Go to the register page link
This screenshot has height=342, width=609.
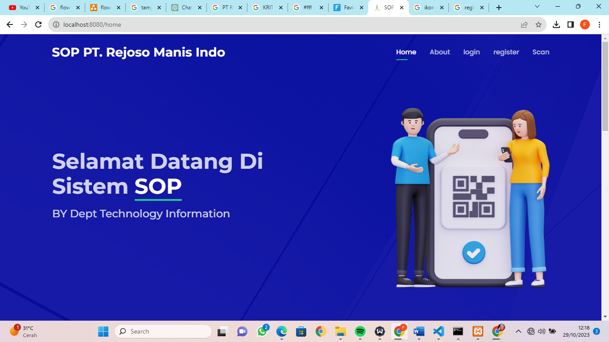tap(506, 52)
